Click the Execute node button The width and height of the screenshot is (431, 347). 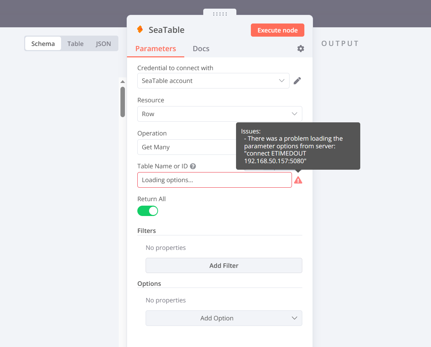click(x=277, y=30)
